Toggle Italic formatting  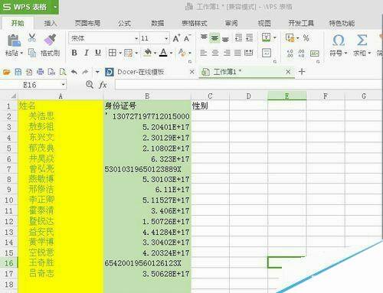tap(87, 53)
